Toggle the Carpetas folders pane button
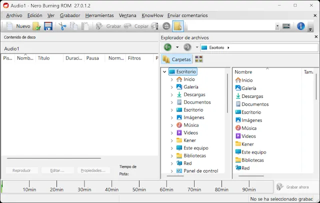This screenshot has height=203, width=320. pos(176,59)
